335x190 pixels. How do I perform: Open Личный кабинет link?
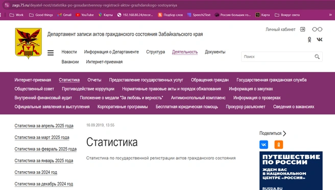coord(280,30)
